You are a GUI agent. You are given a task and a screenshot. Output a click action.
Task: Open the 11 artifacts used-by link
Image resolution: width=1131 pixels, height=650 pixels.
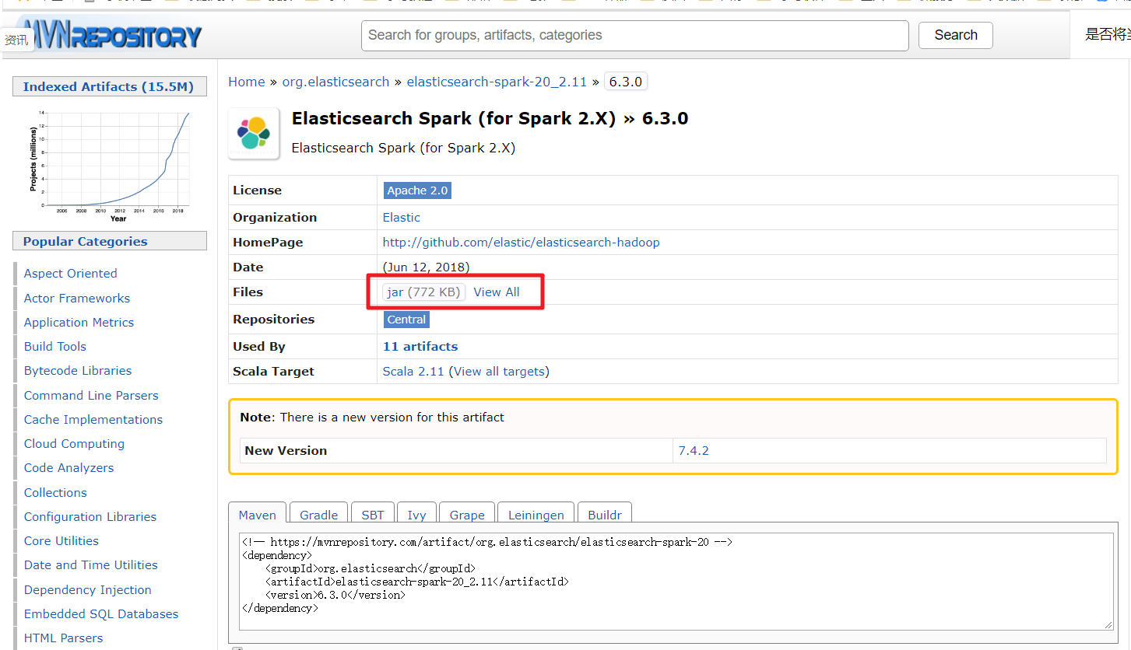pos(420,347)
